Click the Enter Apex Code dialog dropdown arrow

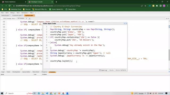point(124,23)
